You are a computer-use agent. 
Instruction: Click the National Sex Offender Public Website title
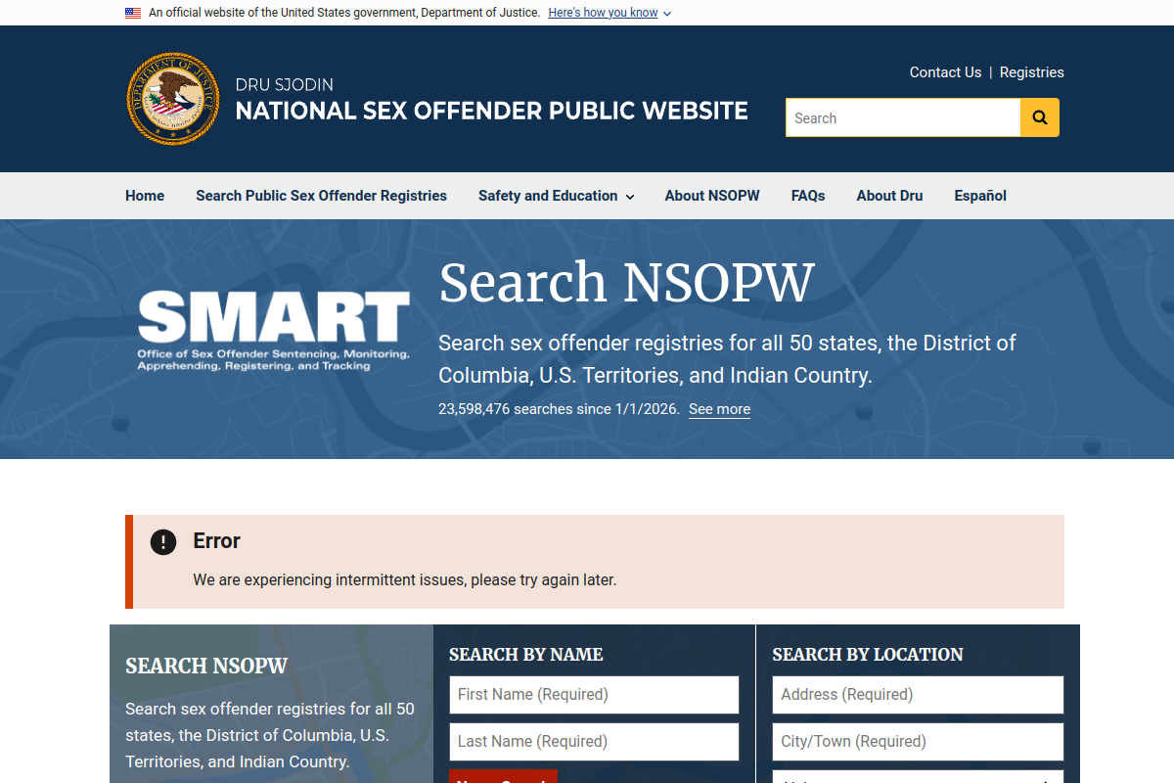[x=492, y=111]
